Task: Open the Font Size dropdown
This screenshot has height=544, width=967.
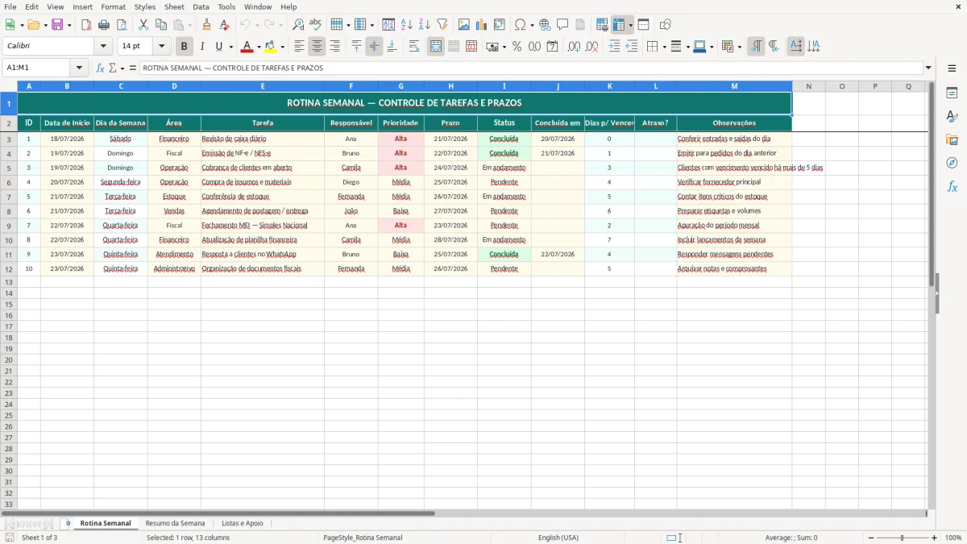Action: pos(161,47)
